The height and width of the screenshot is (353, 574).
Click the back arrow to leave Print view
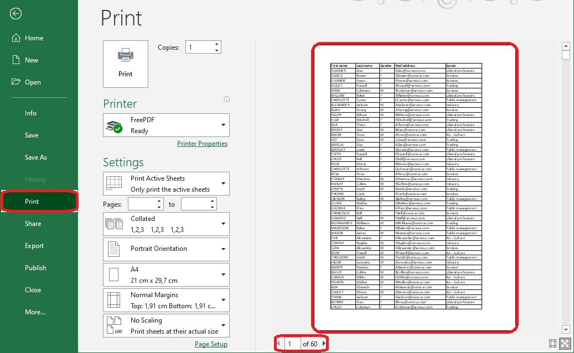click(15, 14)
